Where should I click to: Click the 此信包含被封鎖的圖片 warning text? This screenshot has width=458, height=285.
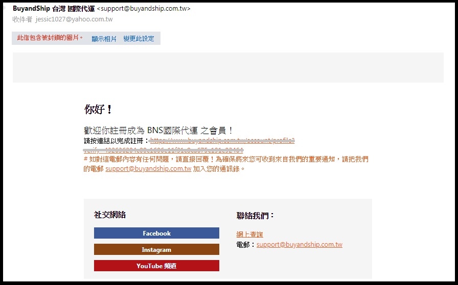click(50, 38)
